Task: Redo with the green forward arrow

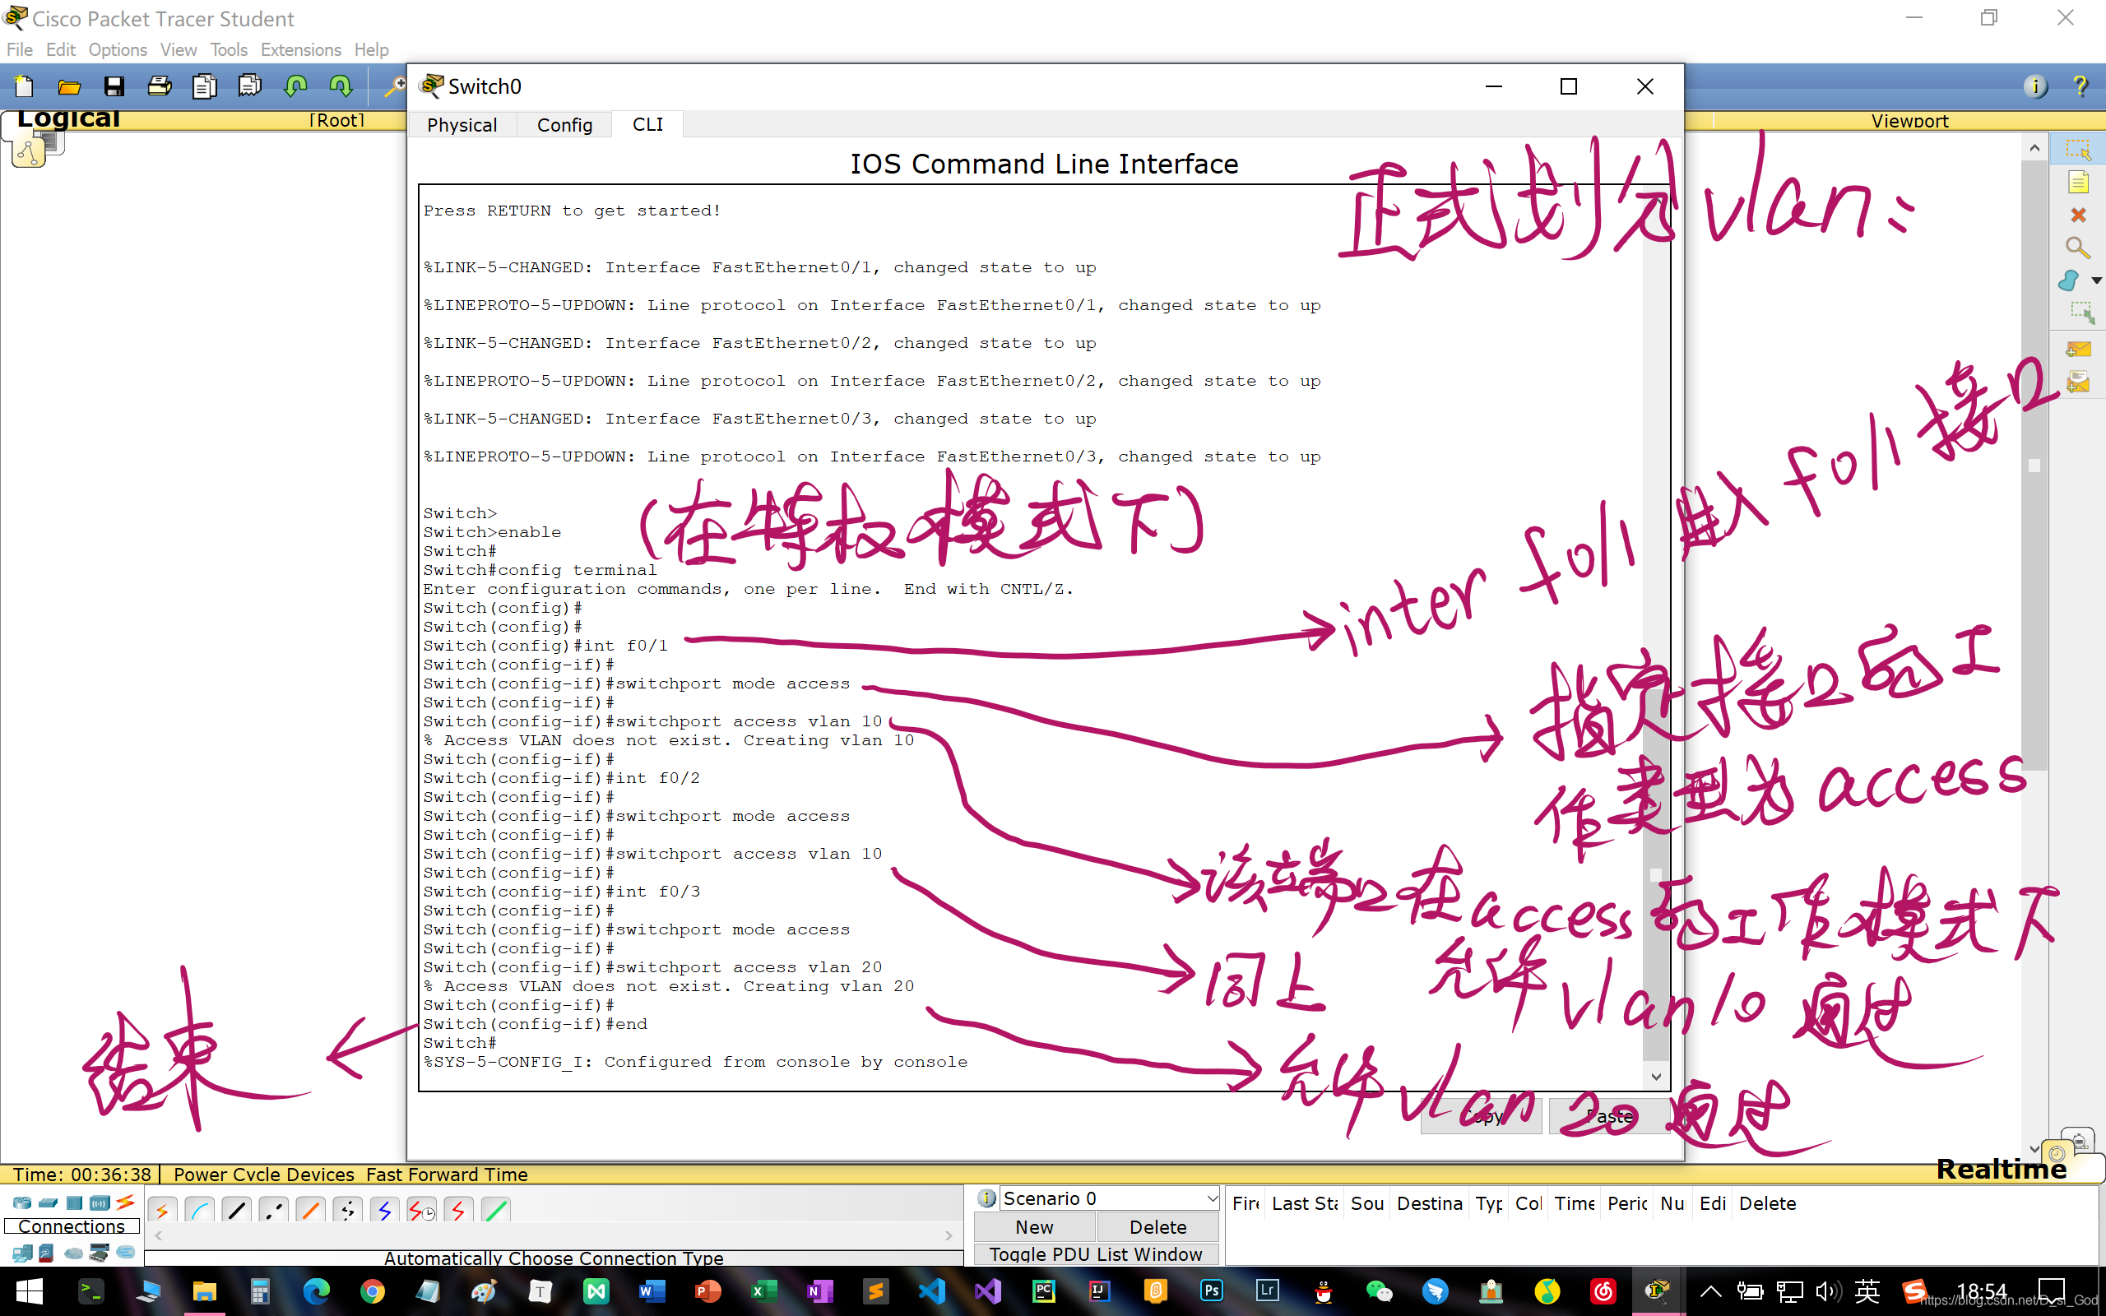Action: [341, 86]
